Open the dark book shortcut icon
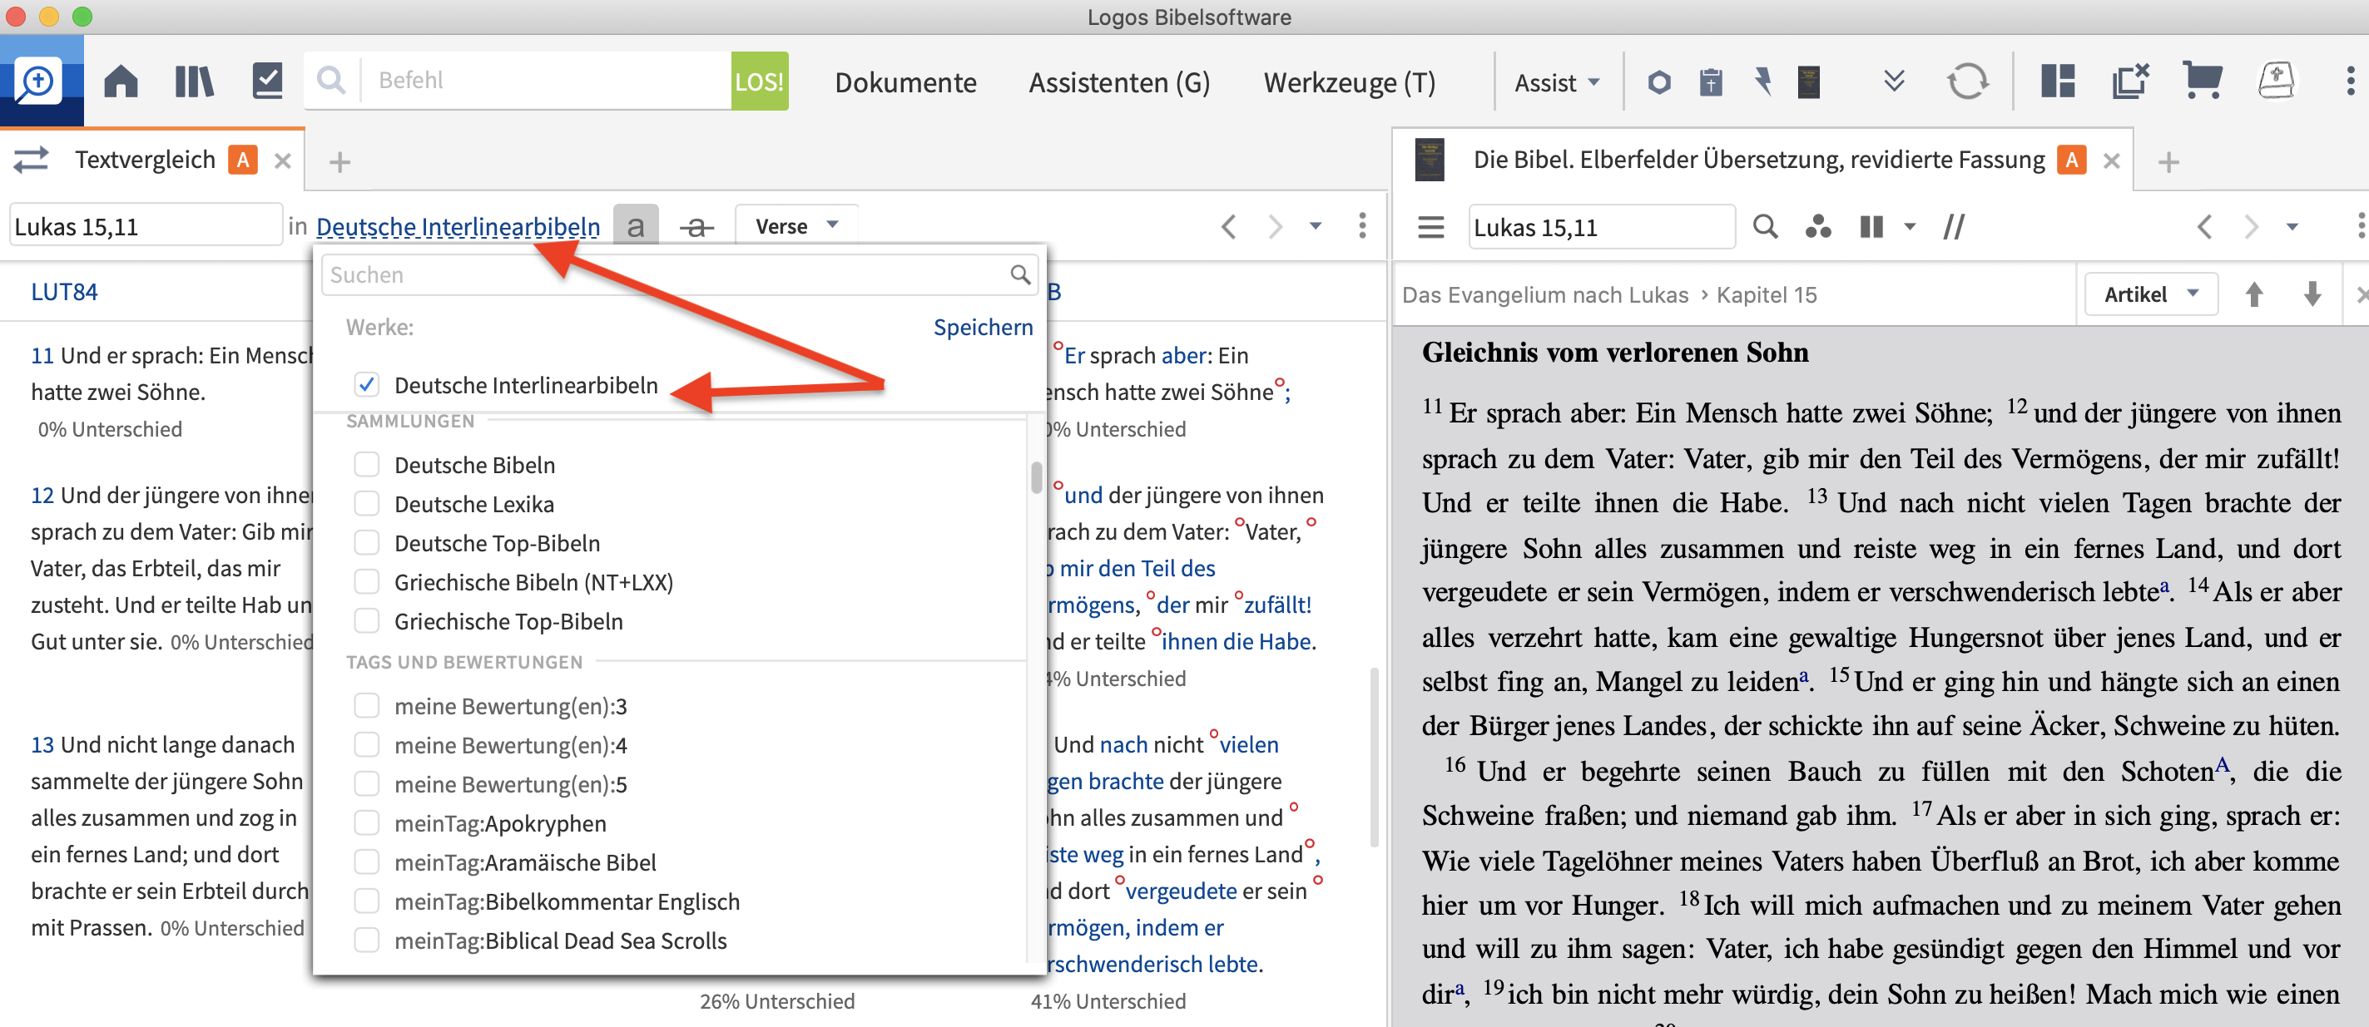2369x1027 pixels. pos(1809,83)
